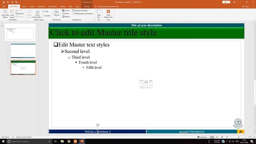The height and width of the screenshot is (144, 256).
Task: Click the Share button
Action: tap(246, 6)
